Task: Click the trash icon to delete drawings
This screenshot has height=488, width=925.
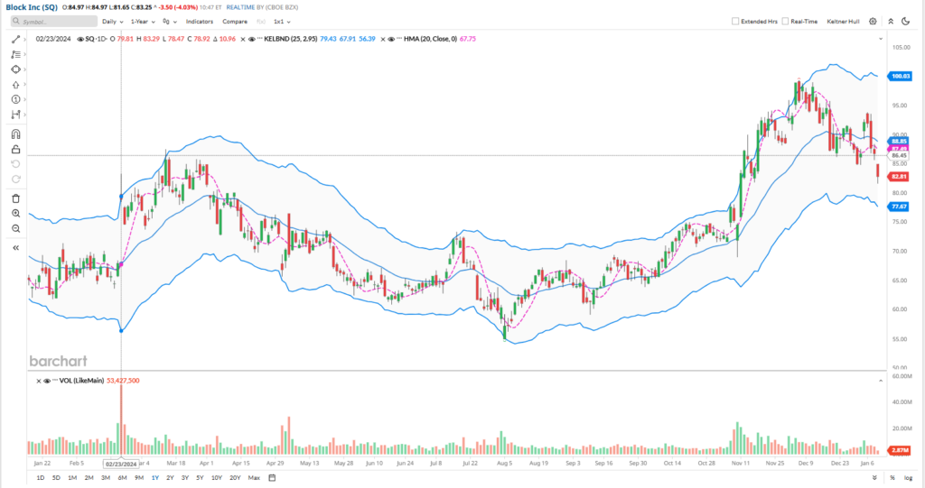Action: click(16, 198)
